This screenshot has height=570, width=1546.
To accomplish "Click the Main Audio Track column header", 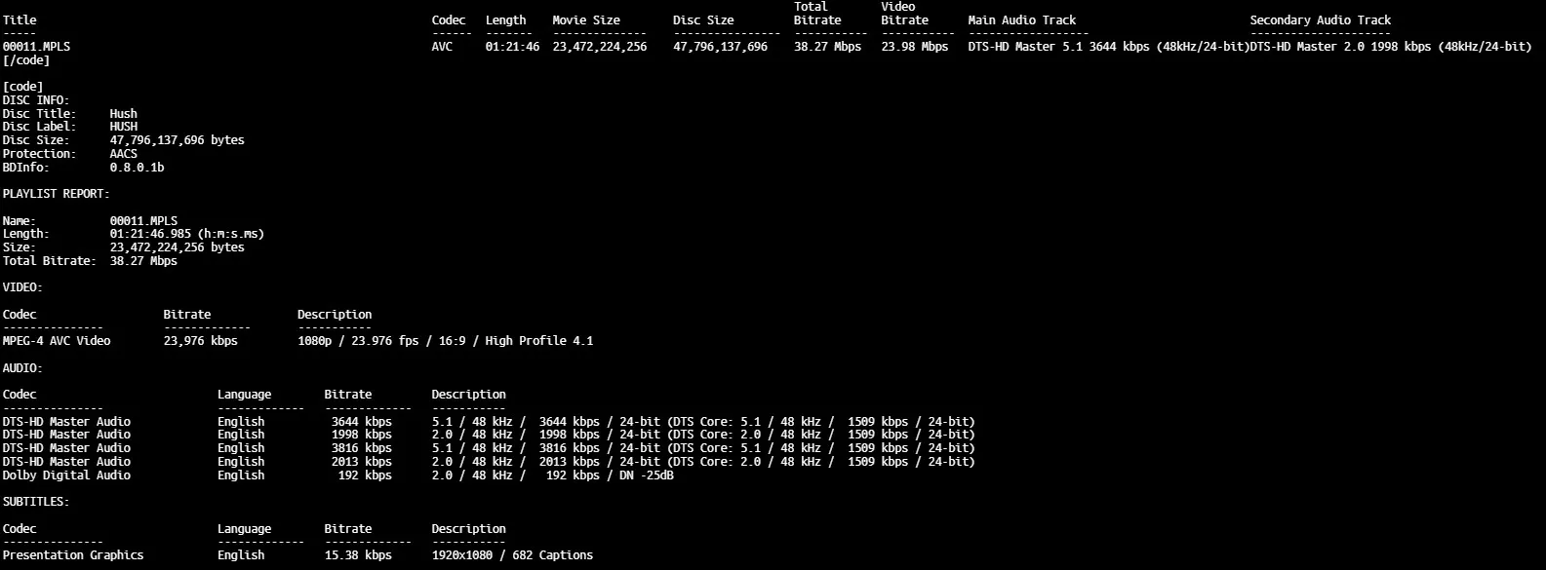I will pyautogui.click(x=1021, y=20).
